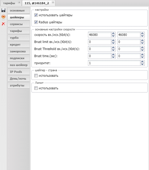
Task: Open the nas шейпер section
Action: tap(19, 65)
